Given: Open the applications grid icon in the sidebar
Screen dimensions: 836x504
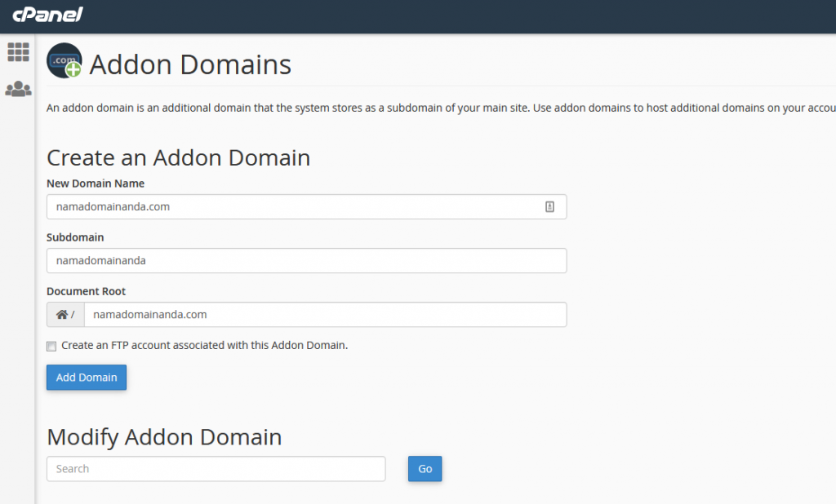Looking at the screenshot, I should (x=17, y=51).
